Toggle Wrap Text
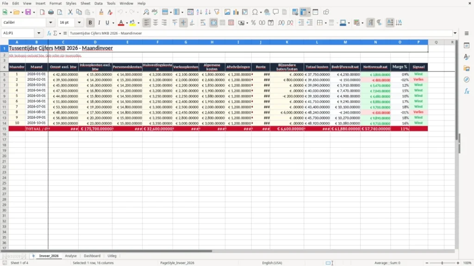Screen dimensions: 474x266 [203, 23]
